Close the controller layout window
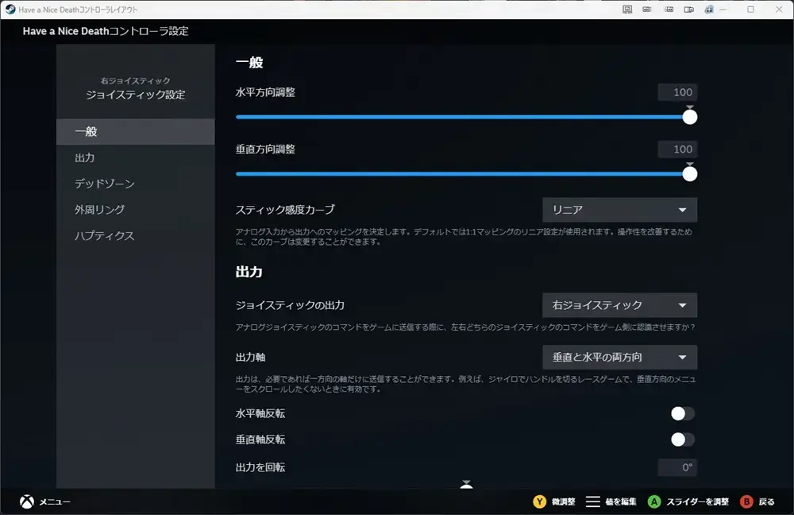 [x=779, y=9]
